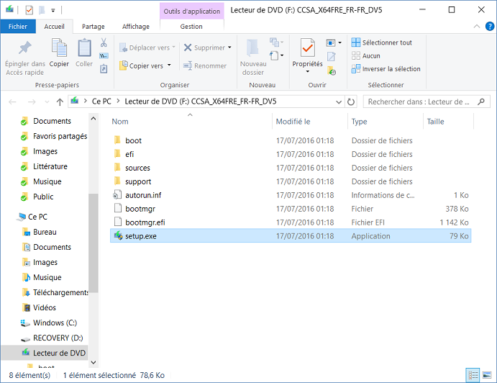Switch to large icons view in status bar
This screenshot has width=497, height=383.
(x=486, y=375)
